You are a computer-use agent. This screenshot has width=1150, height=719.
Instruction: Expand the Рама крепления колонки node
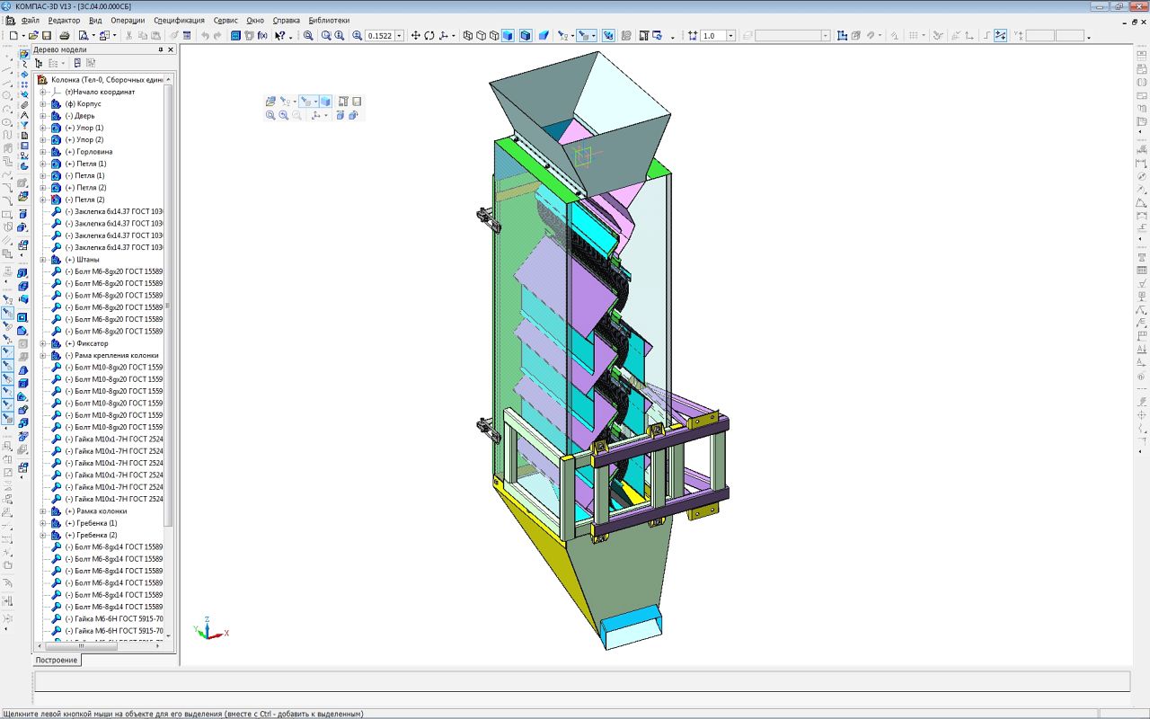pos(42,355)
